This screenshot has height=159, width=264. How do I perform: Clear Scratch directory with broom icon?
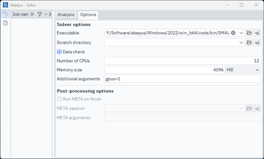[257, 42]
